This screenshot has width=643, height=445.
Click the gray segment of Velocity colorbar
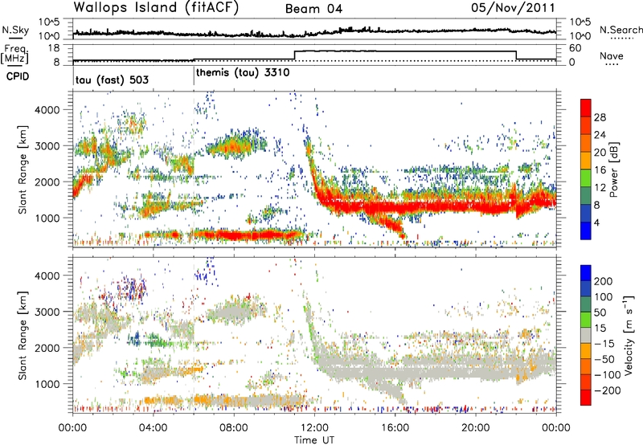pyautogui.click(x=586, y=335)
